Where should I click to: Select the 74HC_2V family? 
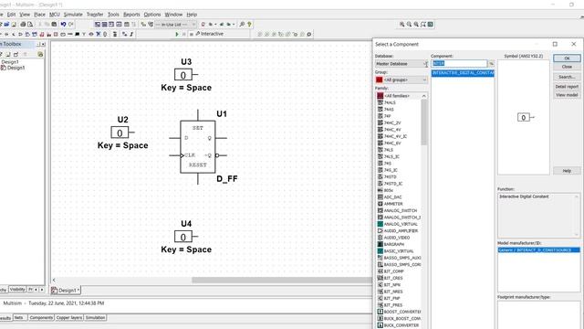tap(392, 122)
